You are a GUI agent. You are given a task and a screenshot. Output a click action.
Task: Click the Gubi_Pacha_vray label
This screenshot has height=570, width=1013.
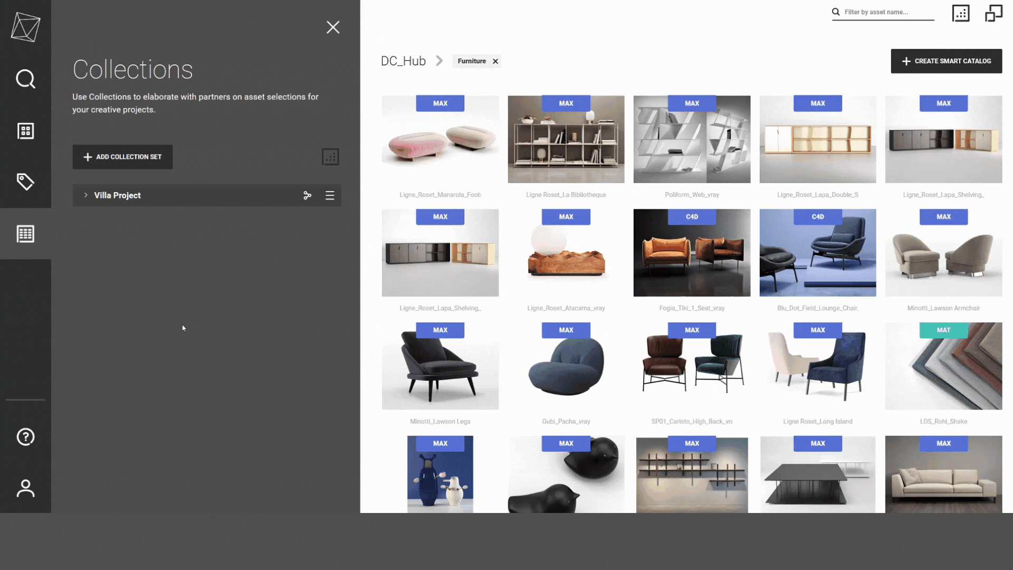pos(566,422)
